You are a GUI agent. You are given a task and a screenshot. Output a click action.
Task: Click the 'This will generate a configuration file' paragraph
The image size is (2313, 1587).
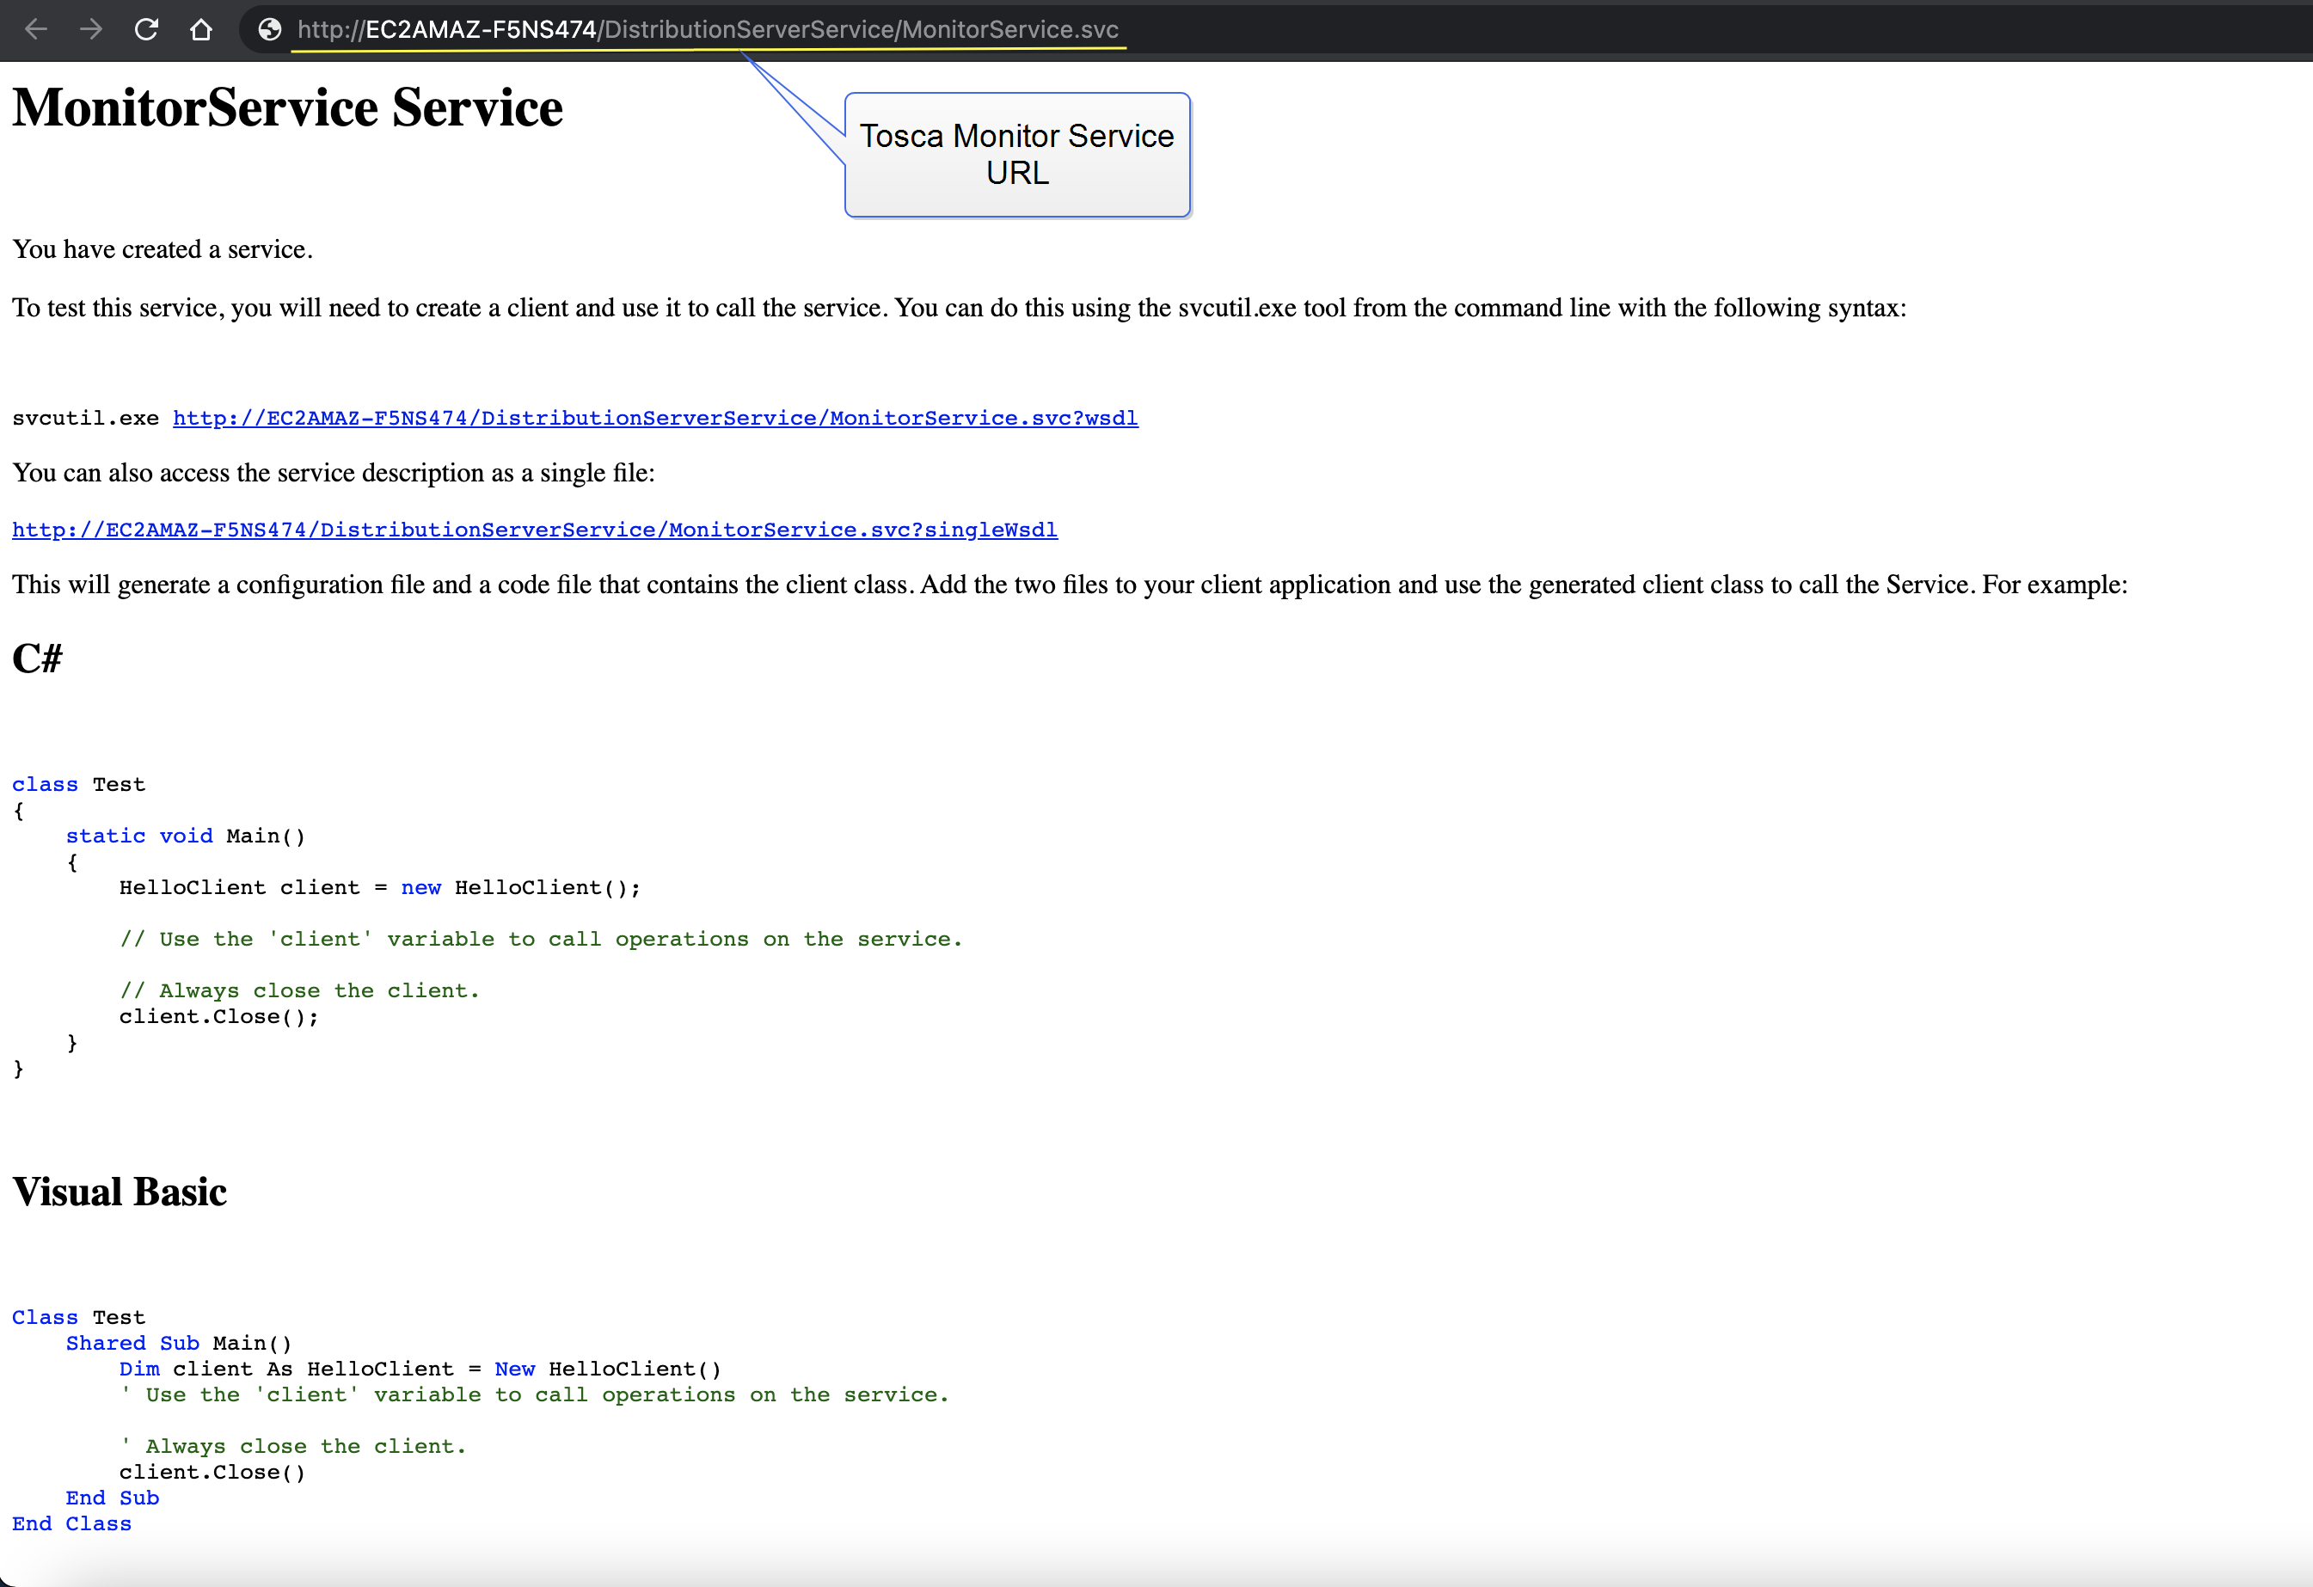click(x=1070, y=585)
